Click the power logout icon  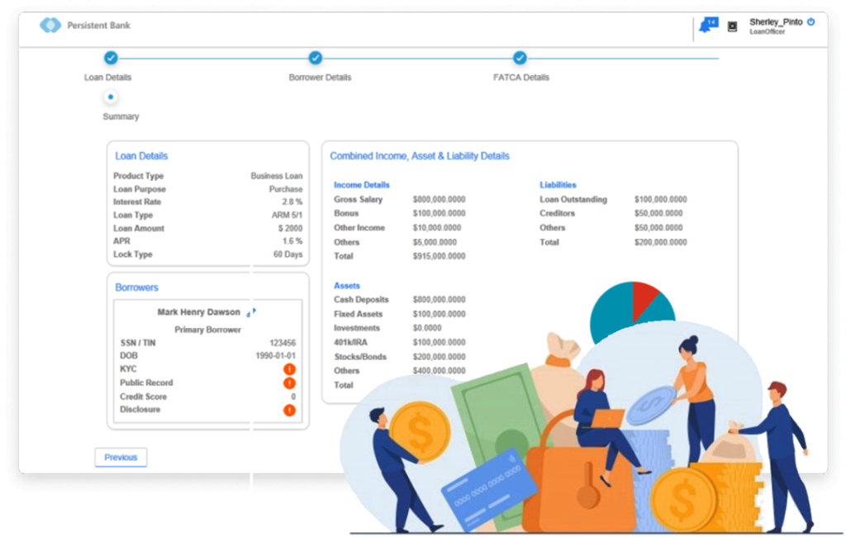coord(811,21)
